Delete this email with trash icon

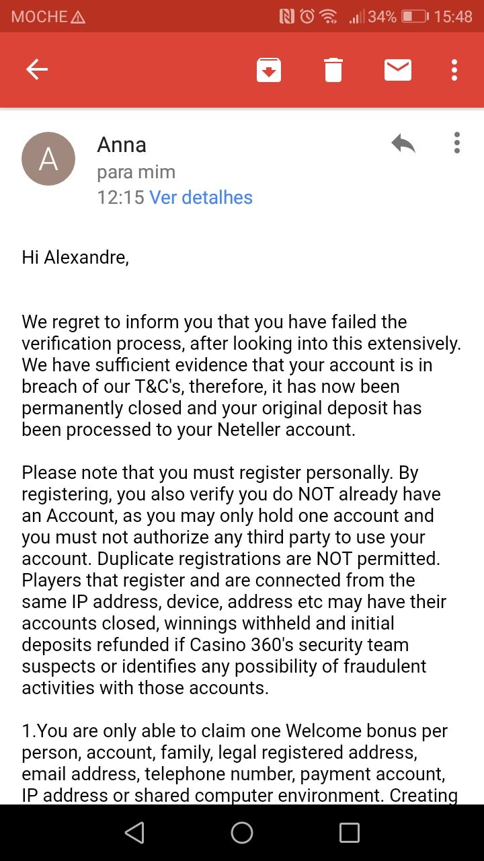pyautogui.click(x=333, y=70)
